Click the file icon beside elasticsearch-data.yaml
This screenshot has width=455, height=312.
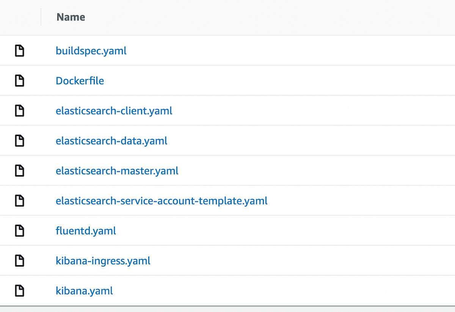(19, 140)
